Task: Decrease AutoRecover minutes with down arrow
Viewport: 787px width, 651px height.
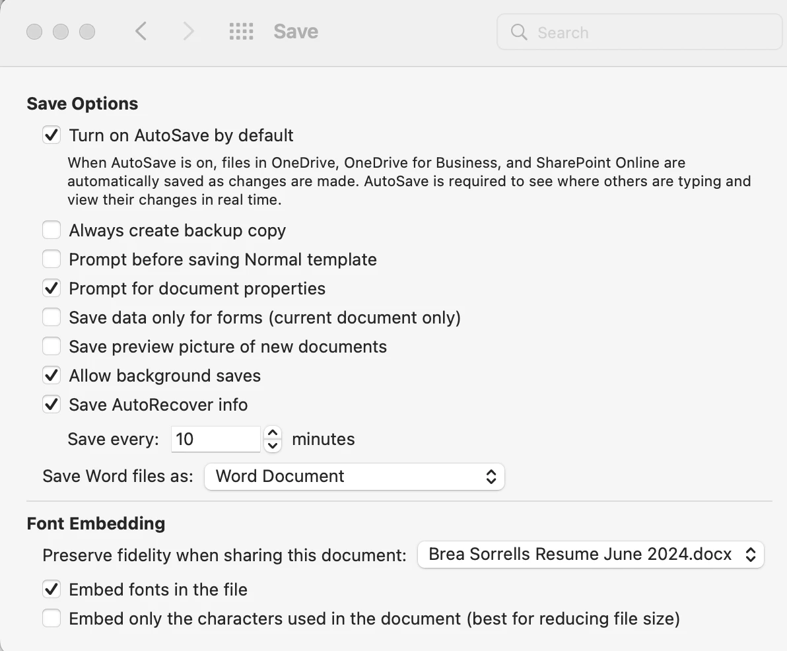Action: [273, 446]
